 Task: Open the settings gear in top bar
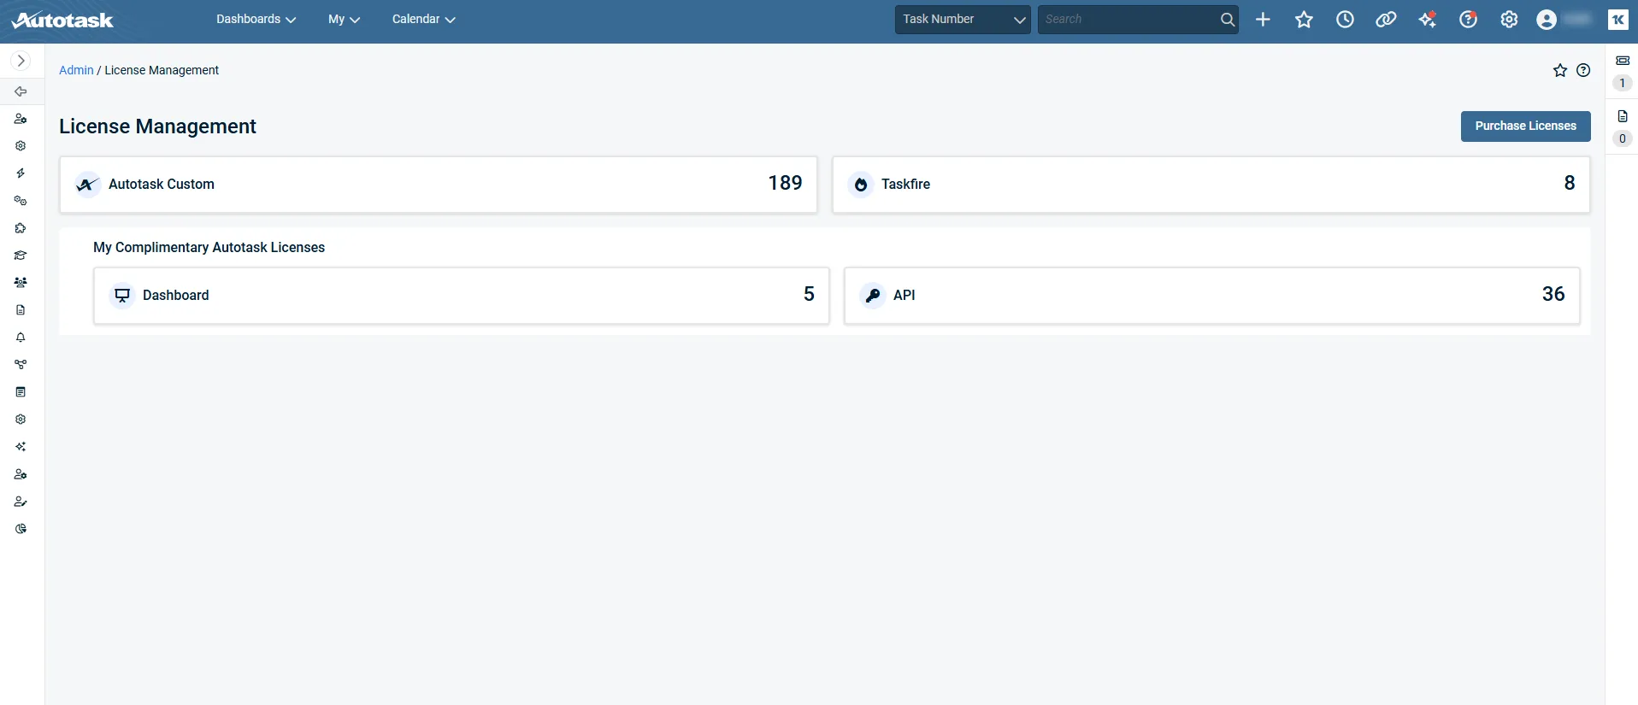point(1509,20)
